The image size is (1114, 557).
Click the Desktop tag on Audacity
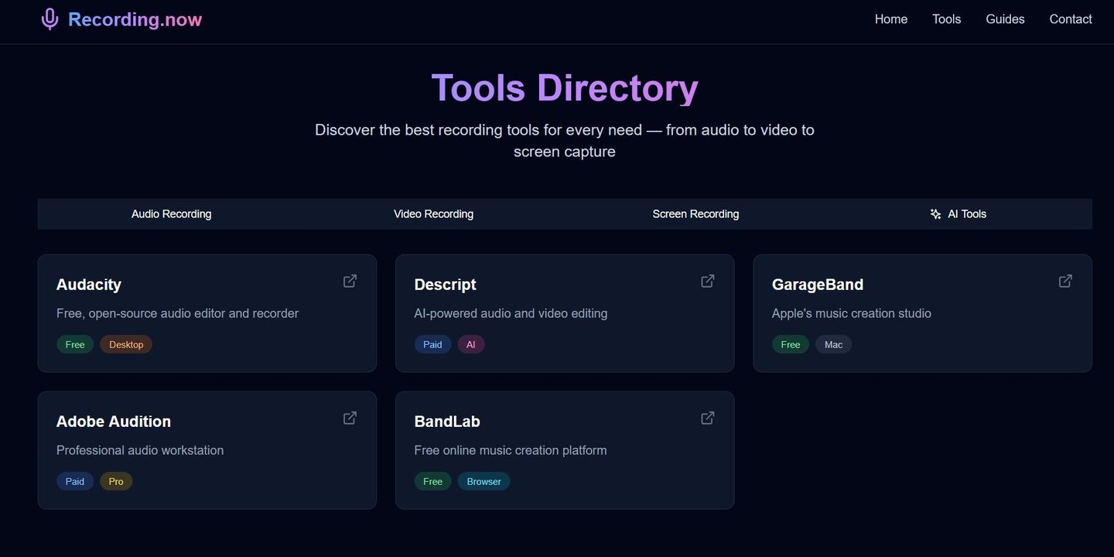pyautogui.click(x=126, y=344)
